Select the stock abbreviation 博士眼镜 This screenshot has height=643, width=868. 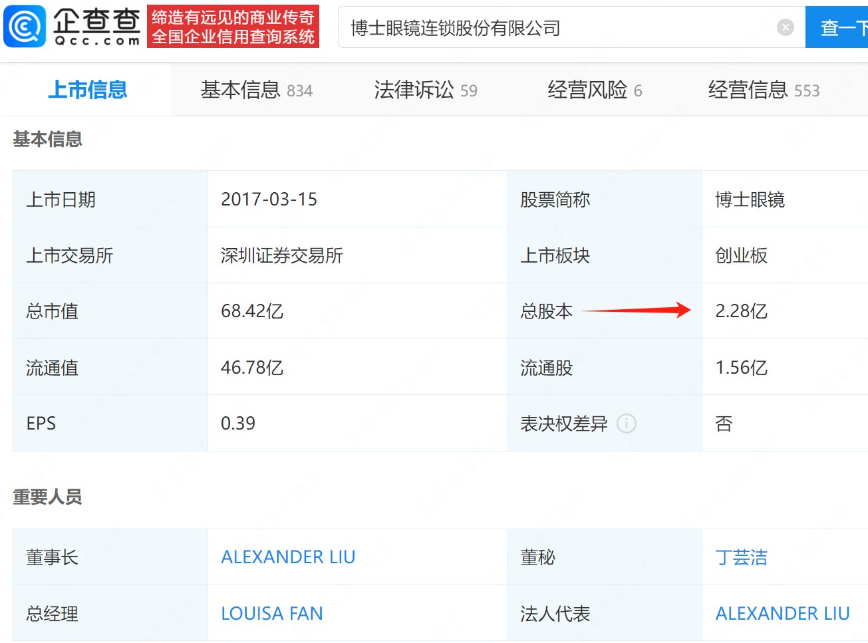pos(750,199)
